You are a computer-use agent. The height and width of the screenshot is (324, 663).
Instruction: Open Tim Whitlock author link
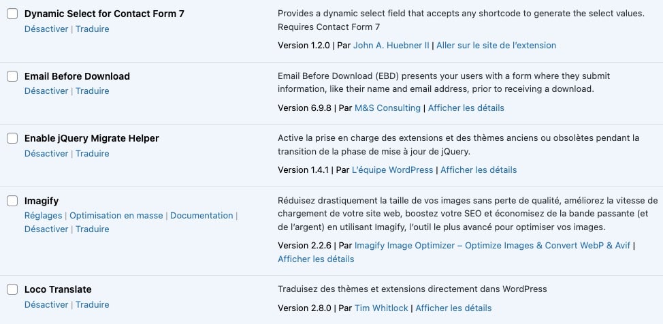pyautogui.click(x=381, y=308)
